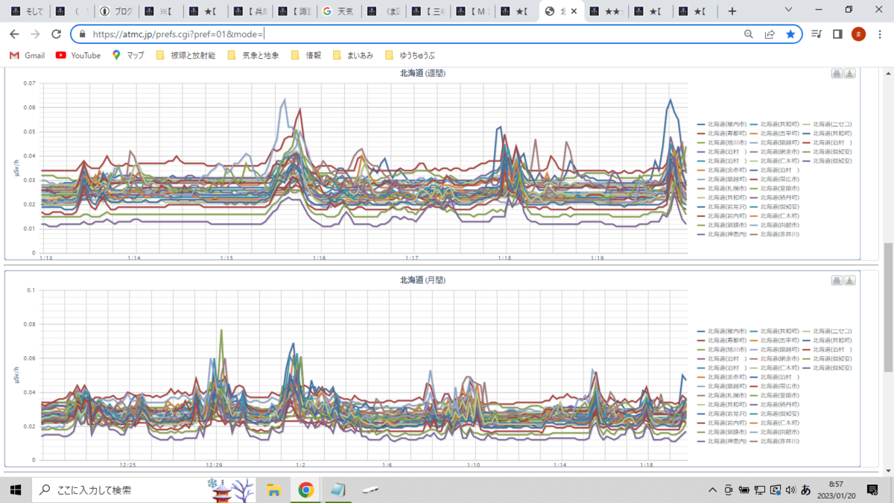Open the 気象と地象 bookmark folder
Viewport: 894px width, 503px height.
(253, 55)
